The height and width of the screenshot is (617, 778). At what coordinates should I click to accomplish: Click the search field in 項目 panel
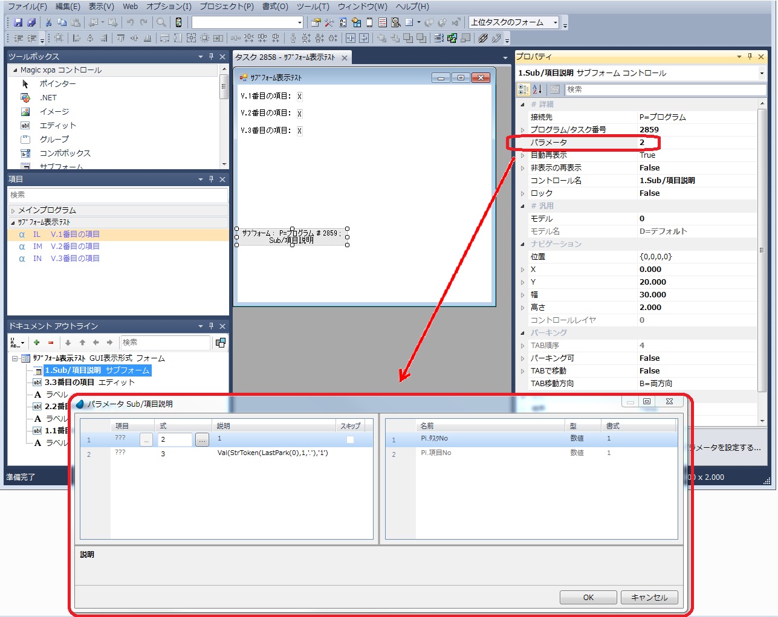click(x=118, y=195)
